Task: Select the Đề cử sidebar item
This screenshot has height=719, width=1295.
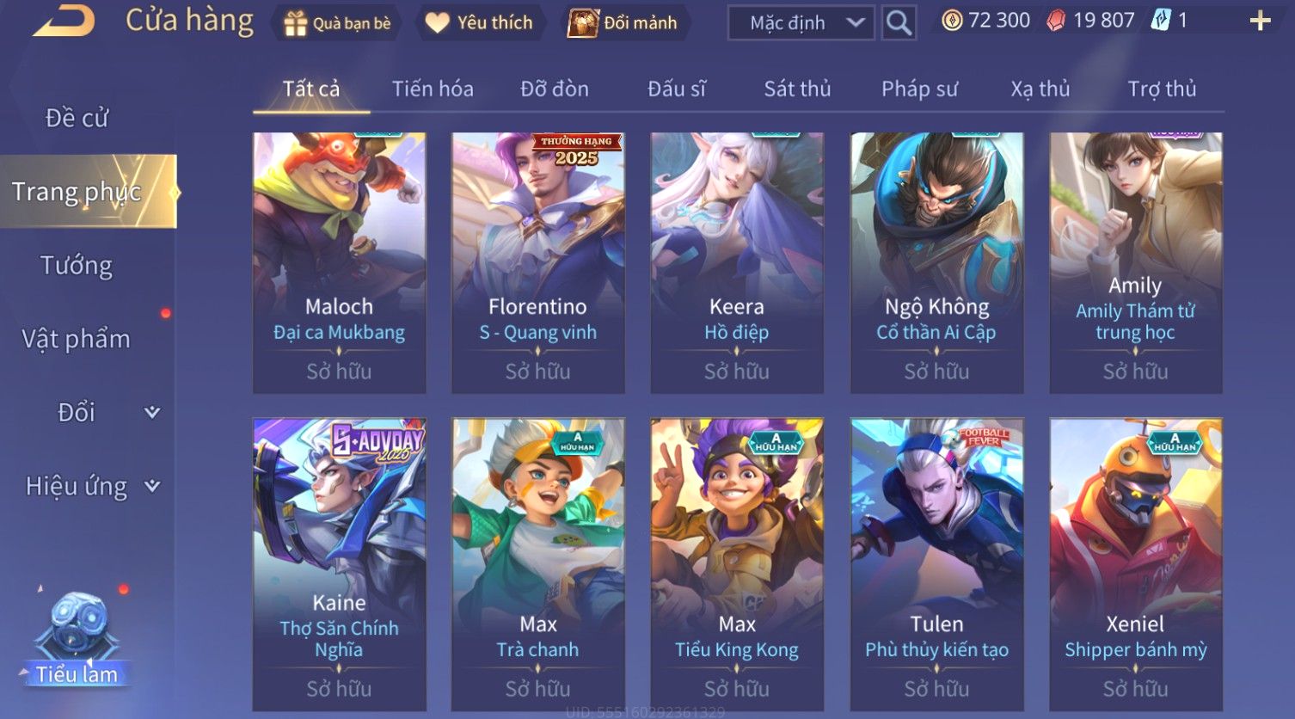Action: pyautogui.click(x=77, y=118)
